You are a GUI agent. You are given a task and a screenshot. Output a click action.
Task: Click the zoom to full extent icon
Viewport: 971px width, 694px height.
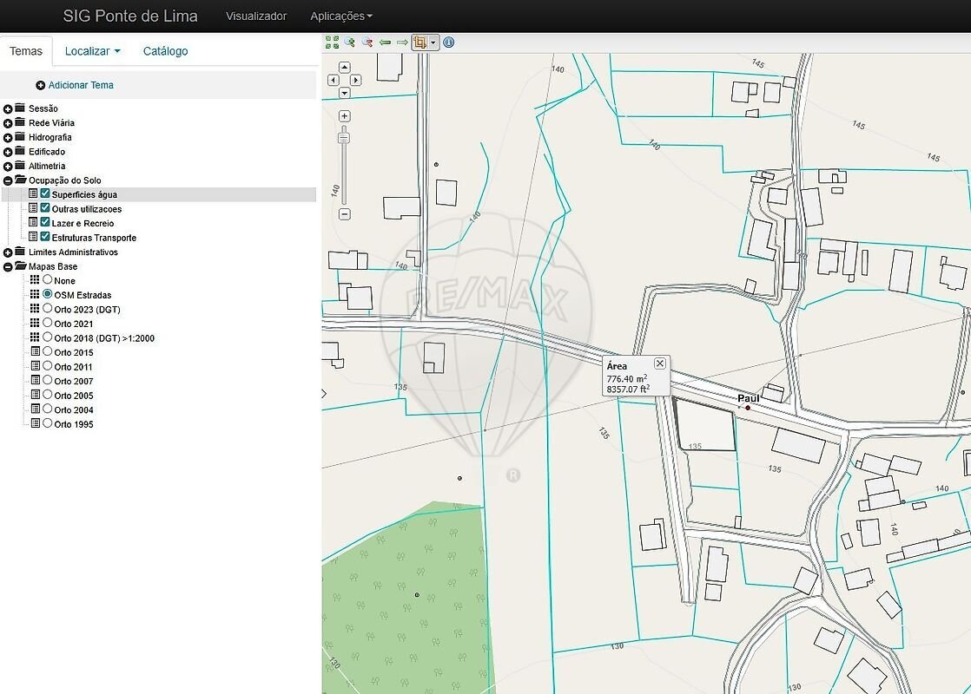(332, 42)
